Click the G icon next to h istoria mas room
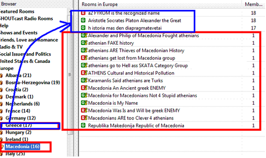The height and width of the screenshot is (158, 266). [x=83, y=28]
